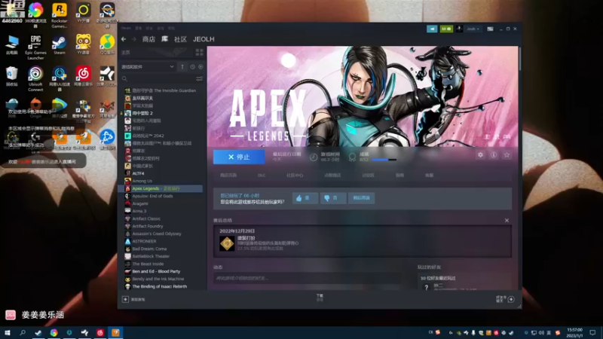Image resolution: width=603 pixels, height=339 pixels.
Task: Open the Windows Start menu
Action: coord(8,332)
